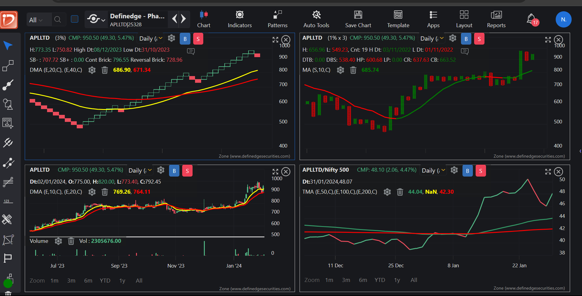Image resolution: width=582 pixels, height=296 pixels.
Task: Open DMA (E,20,C) indicator settings gear
Action: click(92, 70)
